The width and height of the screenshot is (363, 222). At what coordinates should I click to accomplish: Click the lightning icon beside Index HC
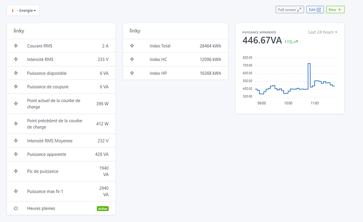click(x=133, y=59)
